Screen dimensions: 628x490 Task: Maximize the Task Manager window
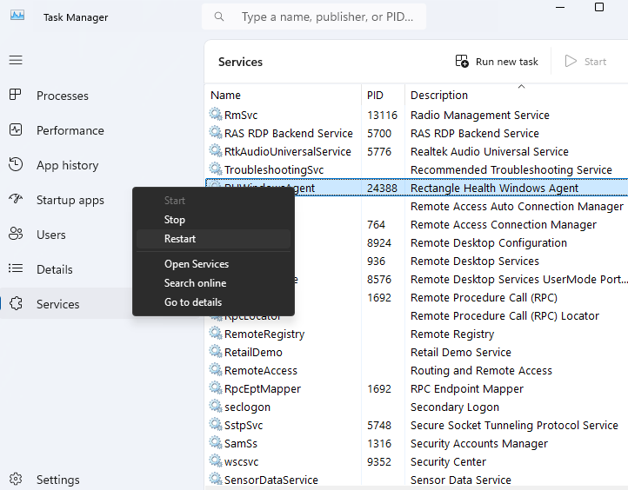tap(599, 7)
